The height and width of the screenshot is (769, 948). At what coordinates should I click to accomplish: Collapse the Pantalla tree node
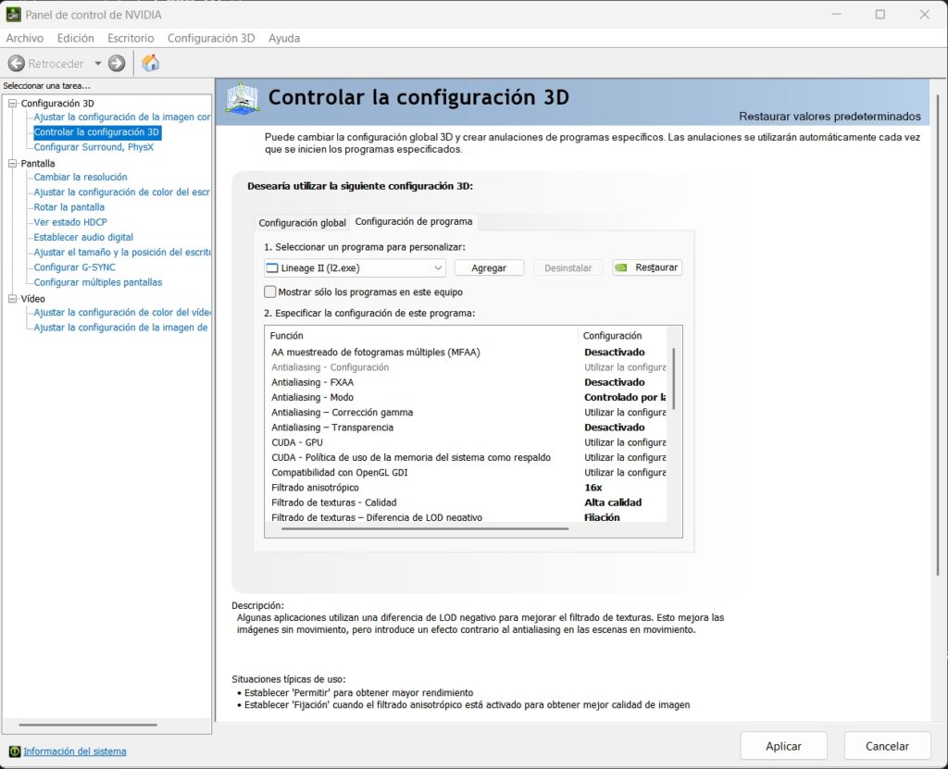pyautogui.click(x=12, y=163)
